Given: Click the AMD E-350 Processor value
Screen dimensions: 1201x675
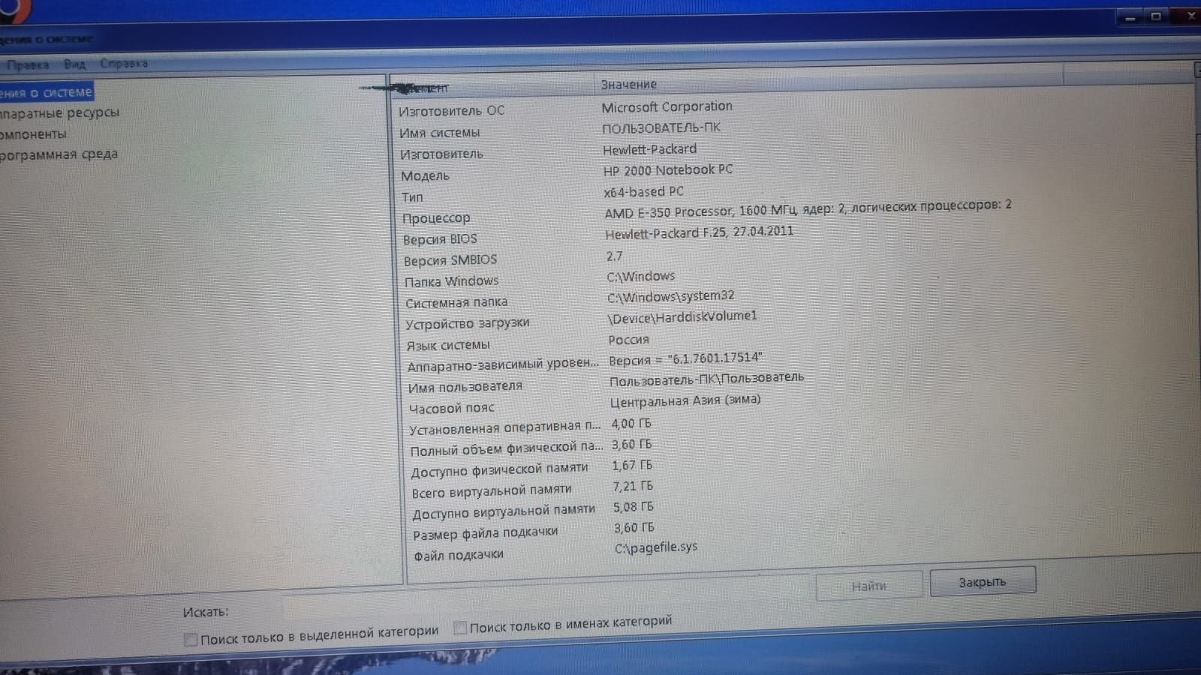Looking at the screenshot, I should pyautogui.click(x=808, y=208).
